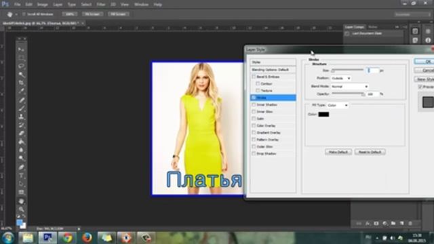
Task: Toggle the Stroke effect checkbox
Action: pos(254,98)
